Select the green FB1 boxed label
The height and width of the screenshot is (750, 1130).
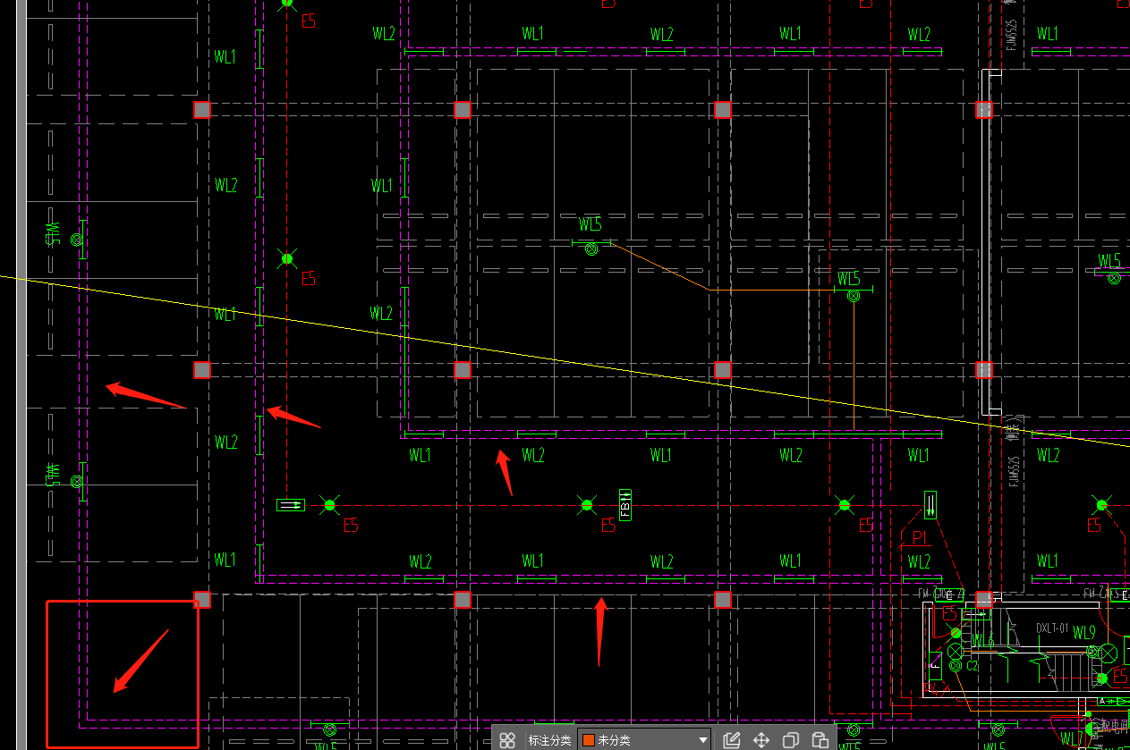(x=625, y=505)
